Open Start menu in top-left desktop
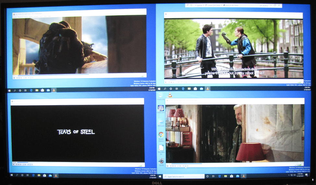This screenshot has height=185, width=316. click(9, 91)
